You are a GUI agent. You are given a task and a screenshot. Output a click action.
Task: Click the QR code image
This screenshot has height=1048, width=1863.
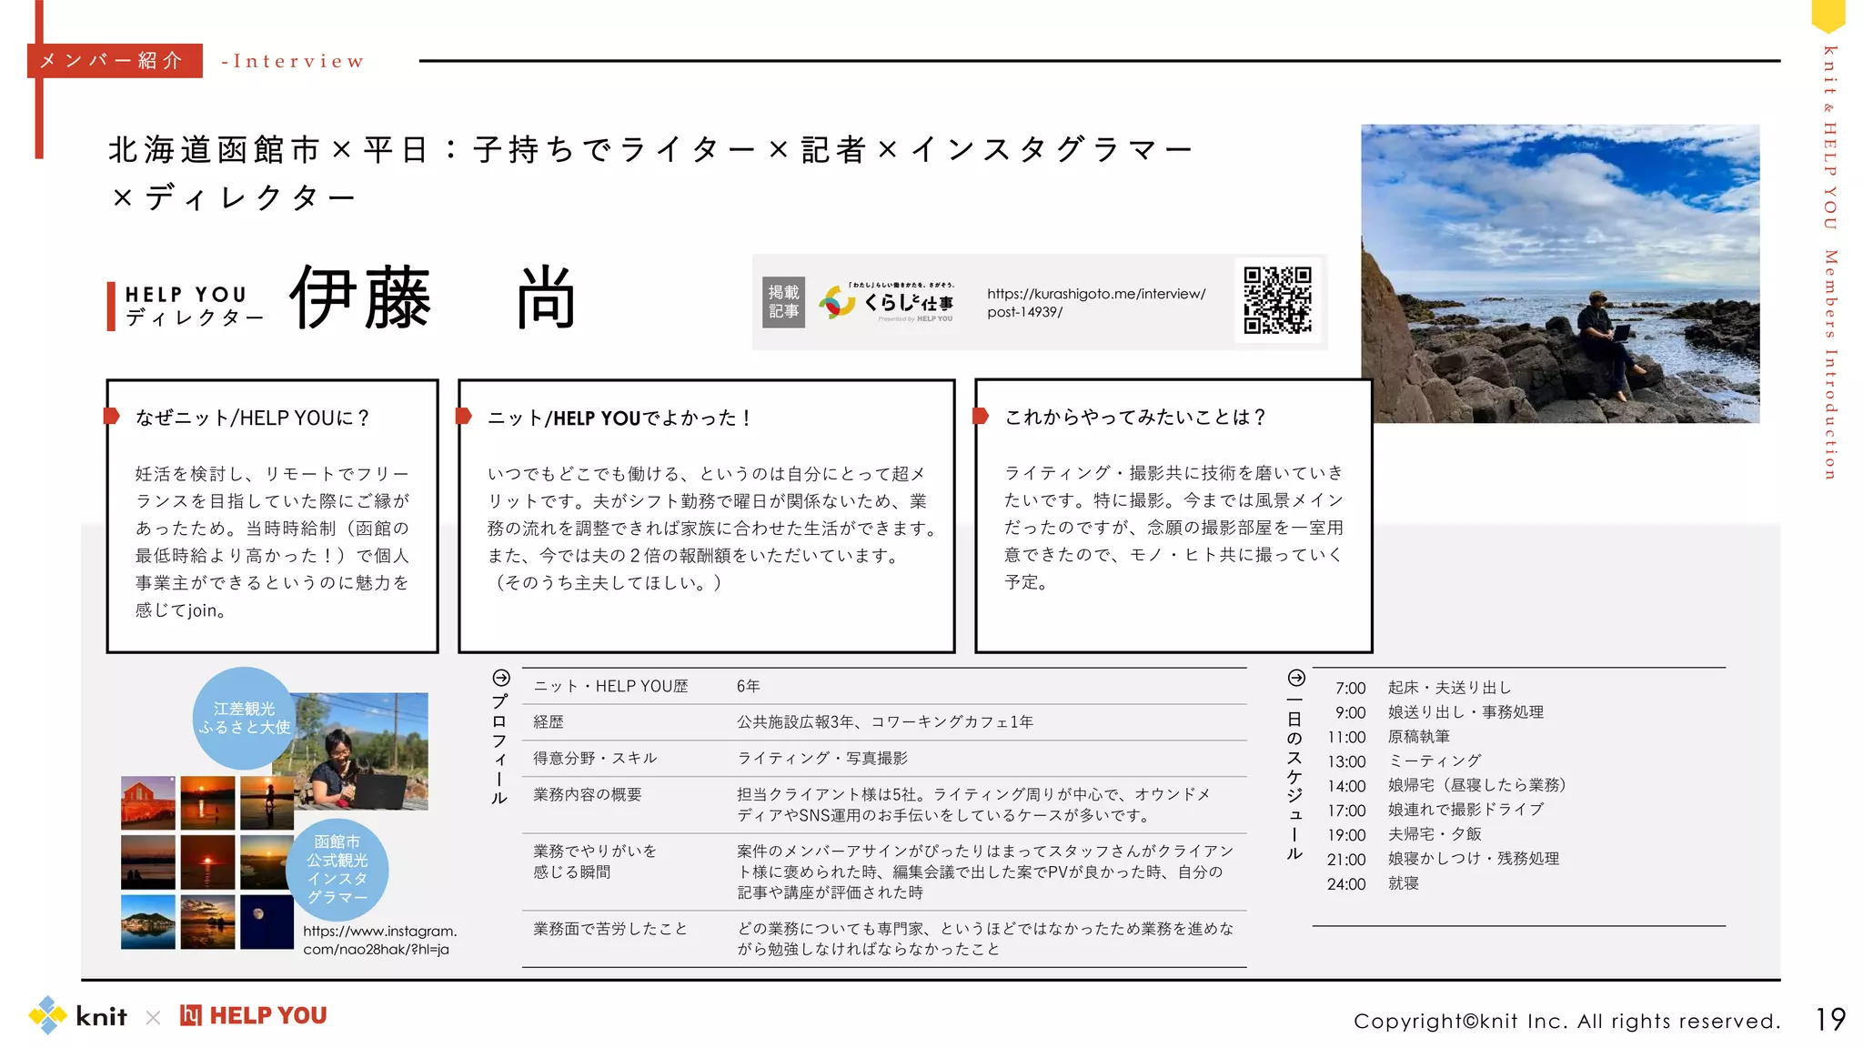(1277, 300)
